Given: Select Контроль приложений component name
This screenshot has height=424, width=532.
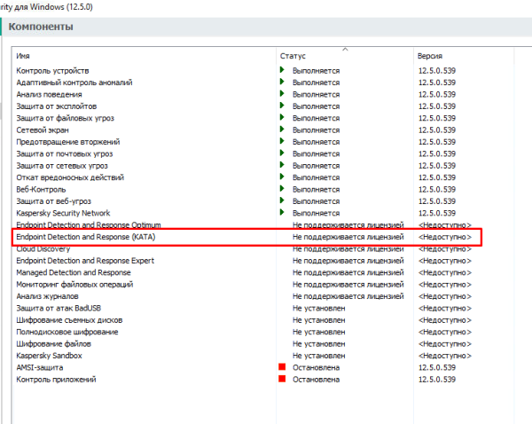Looking at the screenshot, I should (x=57, y=380).
